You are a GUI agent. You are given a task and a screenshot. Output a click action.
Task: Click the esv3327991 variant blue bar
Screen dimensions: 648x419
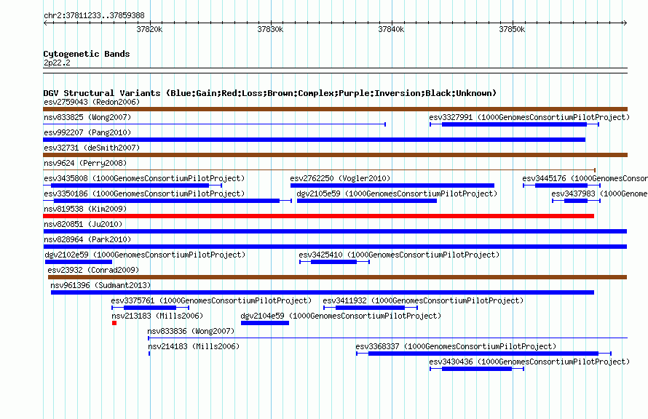(x=514, y=124)
